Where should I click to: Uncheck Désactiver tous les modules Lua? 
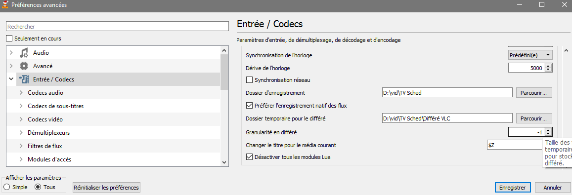(x=250, y=157)
